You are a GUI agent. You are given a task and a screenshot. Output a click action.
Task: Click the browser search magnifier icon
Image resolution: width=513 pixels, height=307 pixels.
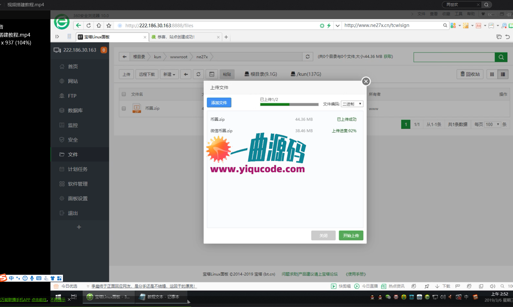[445, 25]
